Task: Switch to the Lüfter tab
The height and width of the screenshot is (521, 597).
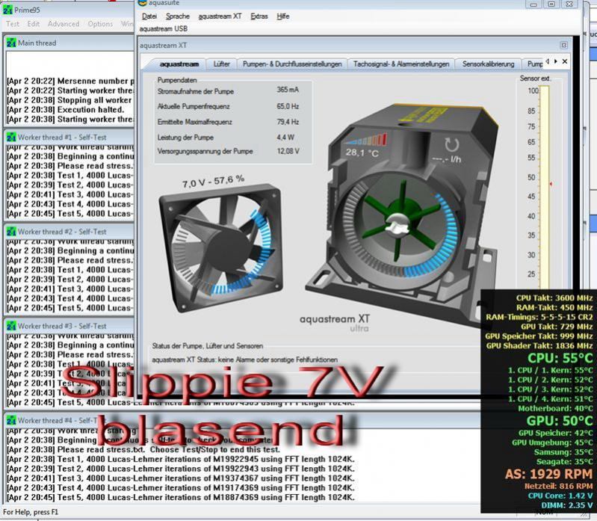Action: click(x=221, y=64)
